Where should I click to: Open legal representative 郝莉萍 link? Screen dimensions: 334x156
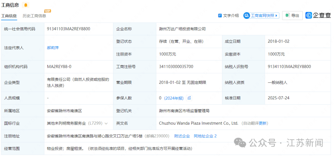[x=53, y=48]
